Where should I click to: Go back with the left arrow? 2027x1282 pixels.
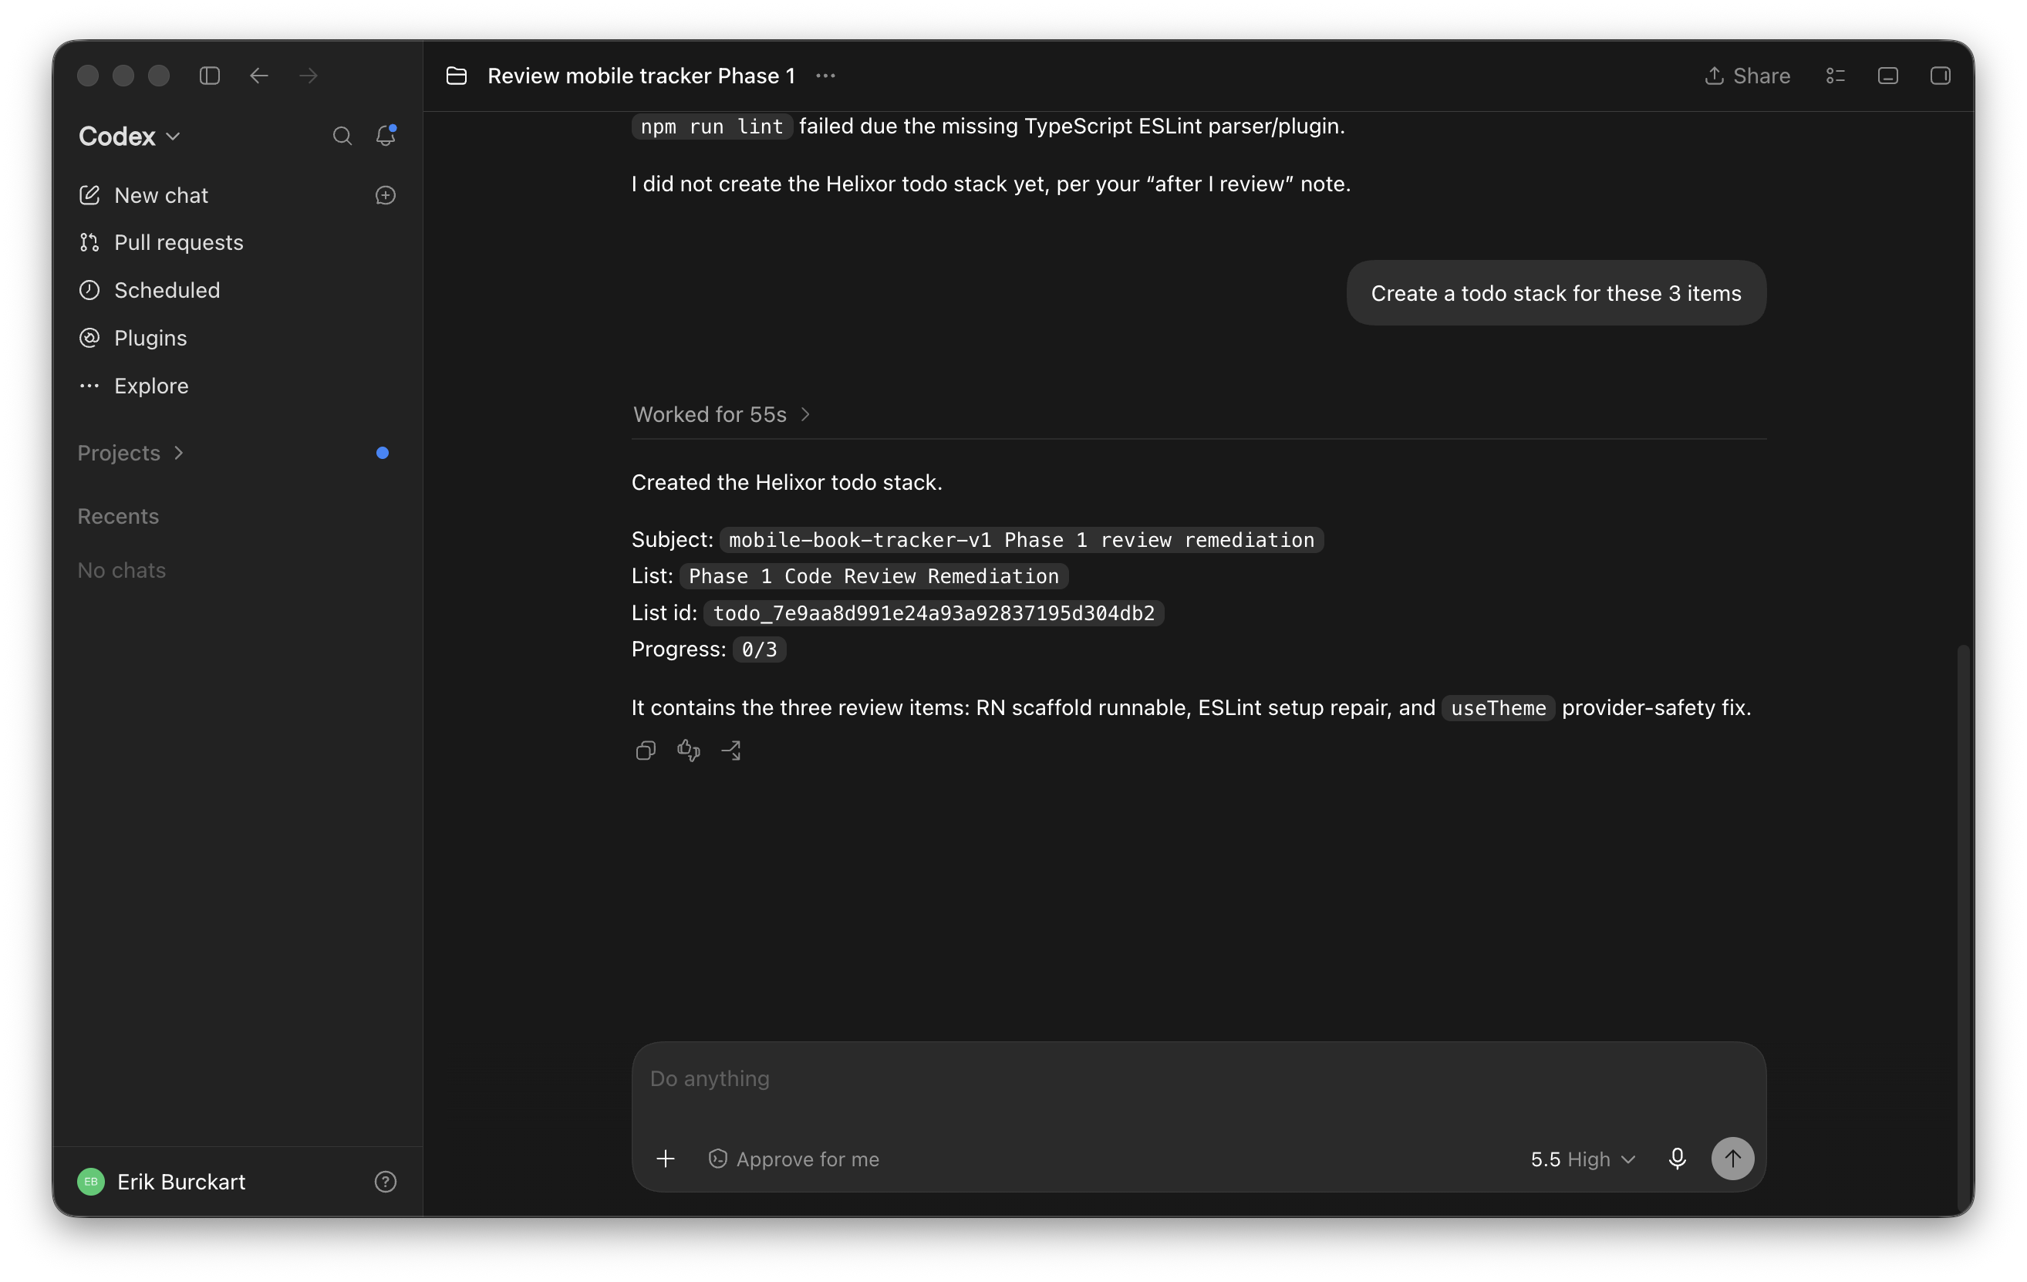click(259, 76)
